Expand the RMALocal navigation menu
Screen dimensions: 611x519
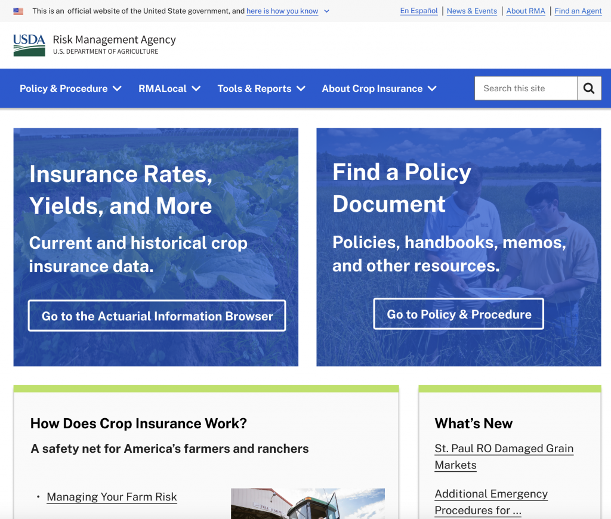click(169, 88)
